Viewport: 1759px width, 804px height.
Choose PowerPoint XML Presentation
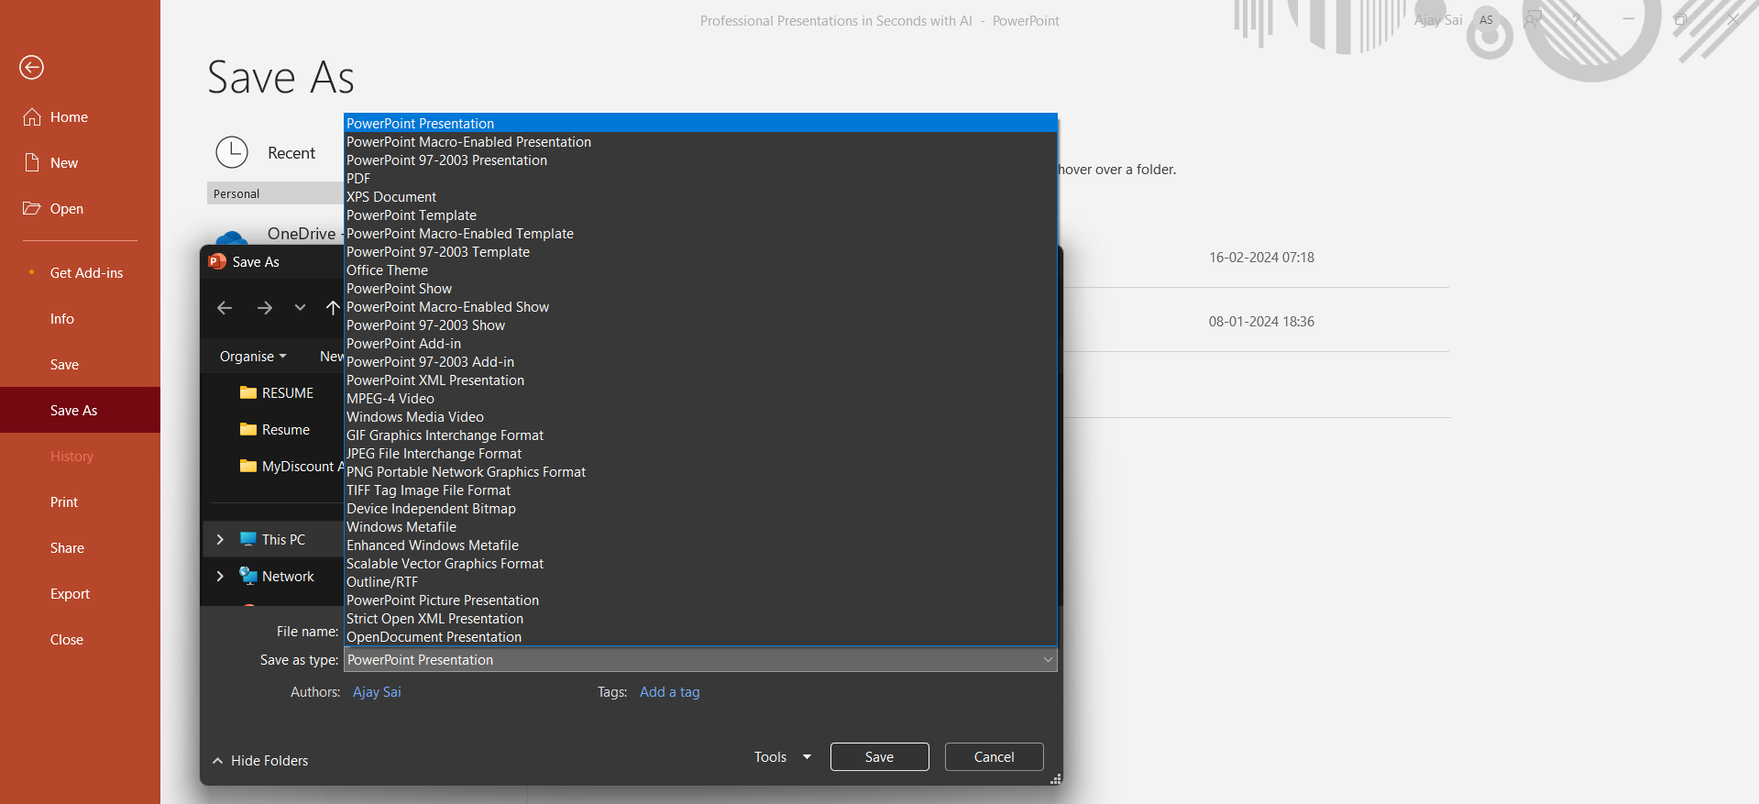[700, 380]
